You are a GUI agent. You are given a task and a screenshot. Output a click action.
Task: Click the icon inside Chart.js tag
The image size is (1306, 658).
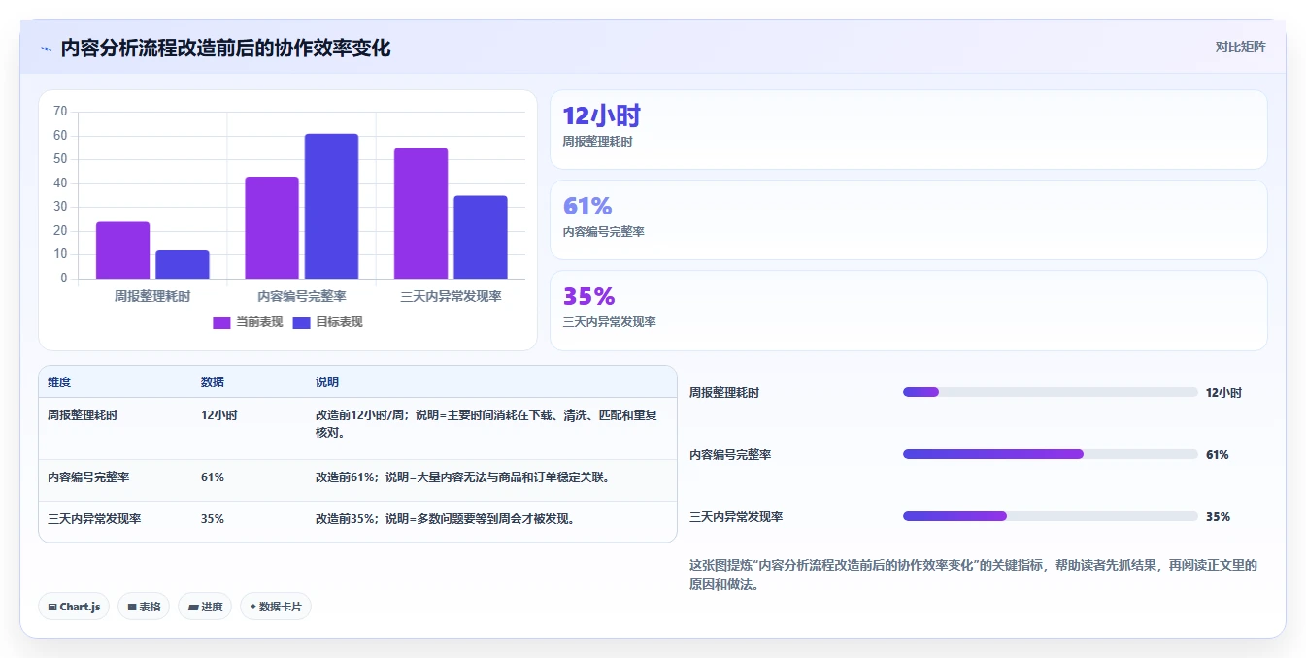point(52,608)
